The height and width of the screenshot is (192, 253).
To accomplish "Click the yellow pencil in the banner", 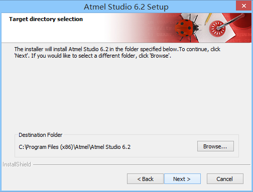I will point(208,18).
